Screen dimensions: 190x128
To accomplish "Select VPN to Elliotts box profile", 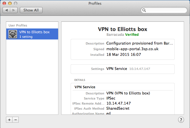I will [x=32, y=34].
